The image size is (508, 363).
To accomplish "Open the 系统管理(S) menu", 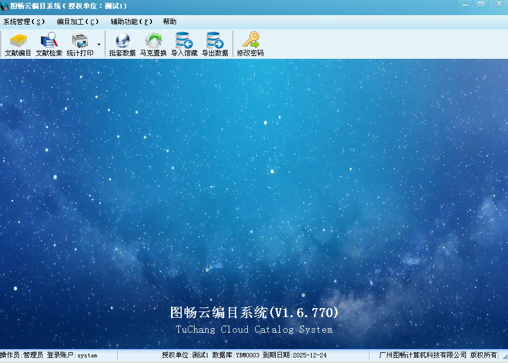I will click(24, 22).
